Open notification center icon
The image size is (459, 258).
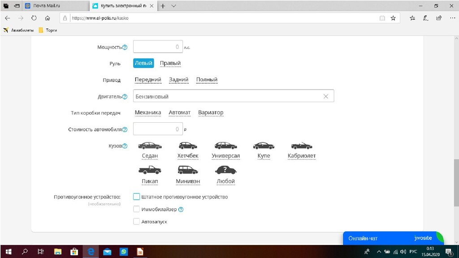point(449,252)
